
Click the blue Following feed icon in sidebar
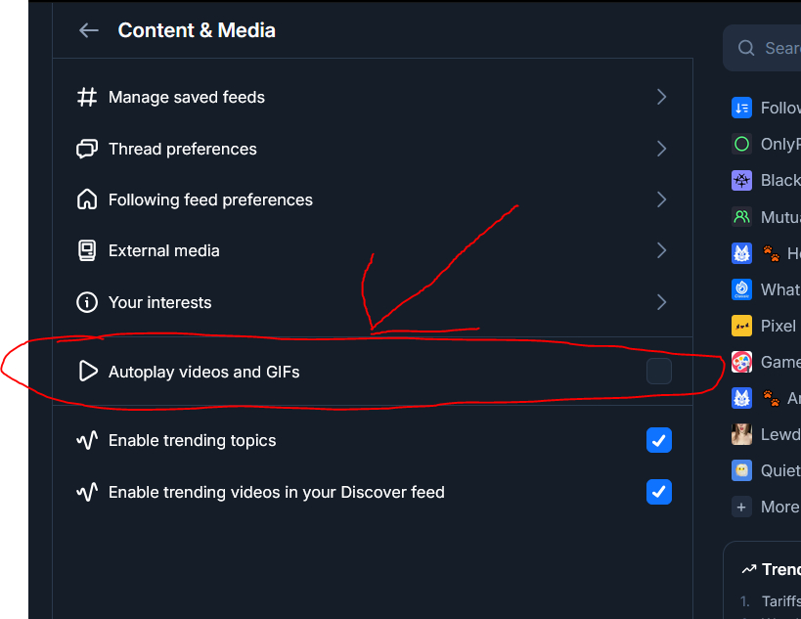(741, 108)
